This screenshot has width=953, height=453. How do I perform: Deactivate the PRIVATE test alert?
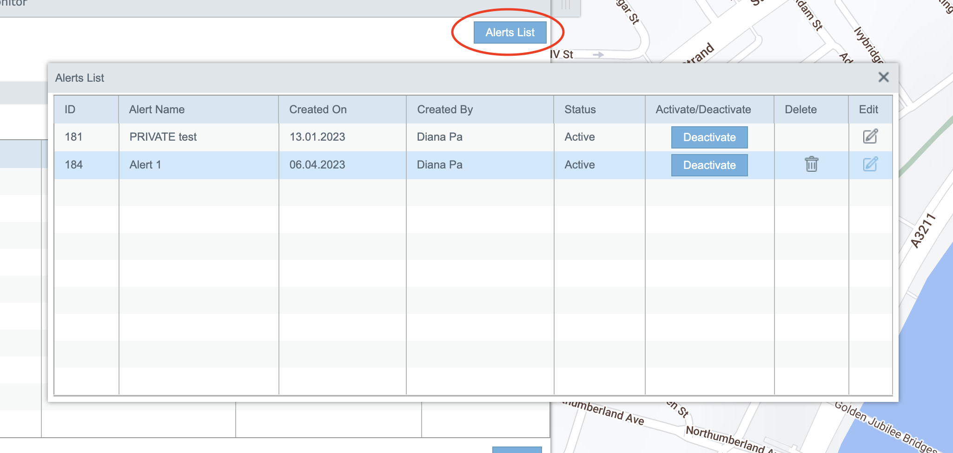tap(709, 137)
